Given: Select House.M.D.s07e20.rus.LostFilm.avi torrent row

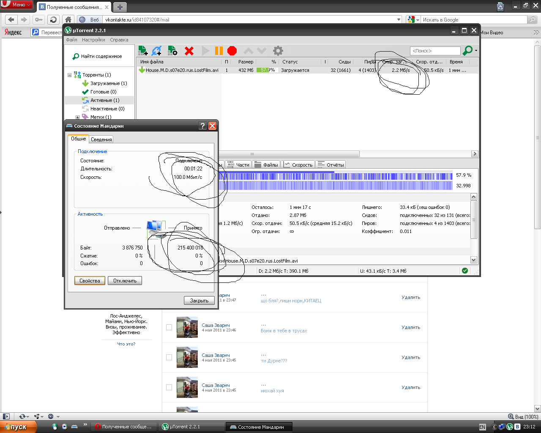Looking at the screenshot, I should click(308, 70).
